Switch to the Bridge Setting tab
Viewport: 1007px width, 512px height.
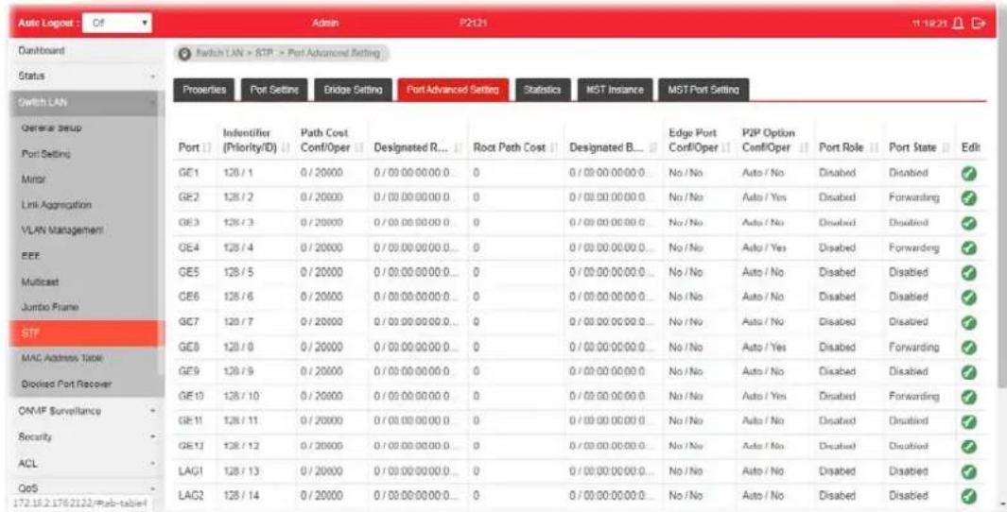pos(354,91)
